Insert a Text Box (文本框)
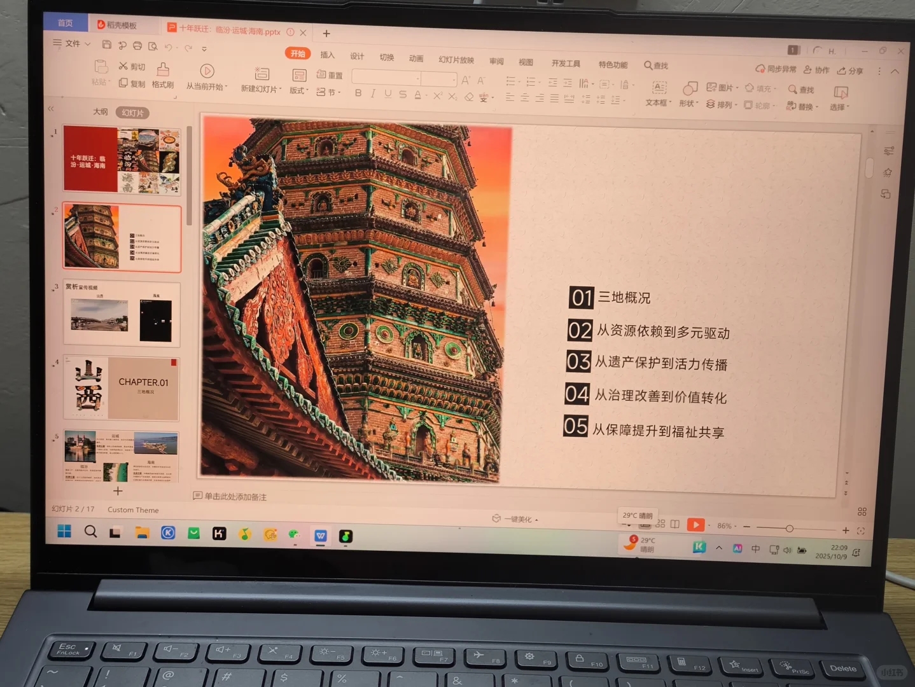The width and height of the screenshot is (915, 687). click(x=659, y=94)
